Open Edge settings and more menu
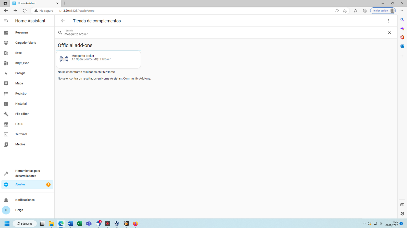407x228 pixels. (401, 11)
